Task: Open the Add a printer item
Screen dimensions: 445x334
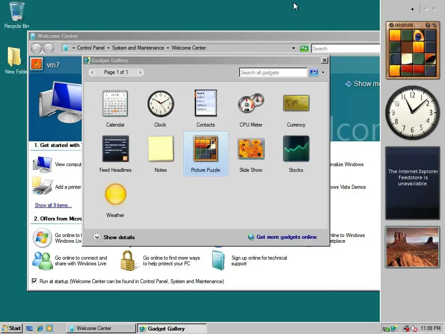Action: tap(57, 187)
